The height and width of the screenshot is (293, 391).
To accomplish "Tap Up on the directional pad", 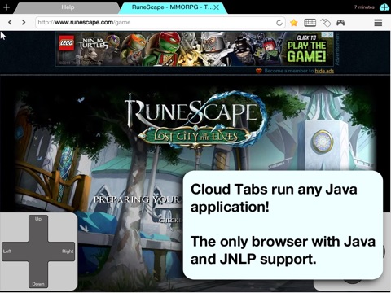I will tap(38, 227).
